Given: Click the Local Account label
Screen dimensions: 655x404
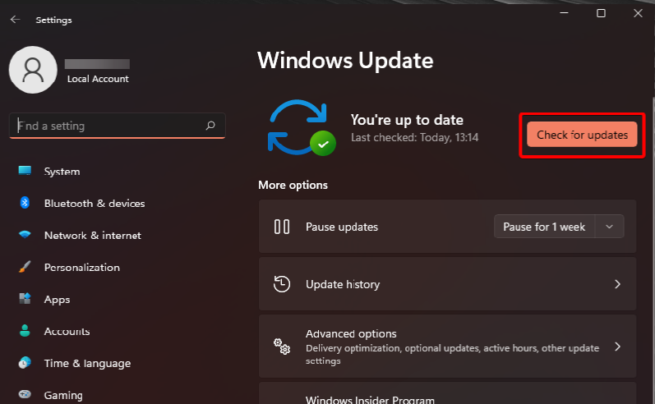Looking at the screenshot, I should tap(98, 79).
